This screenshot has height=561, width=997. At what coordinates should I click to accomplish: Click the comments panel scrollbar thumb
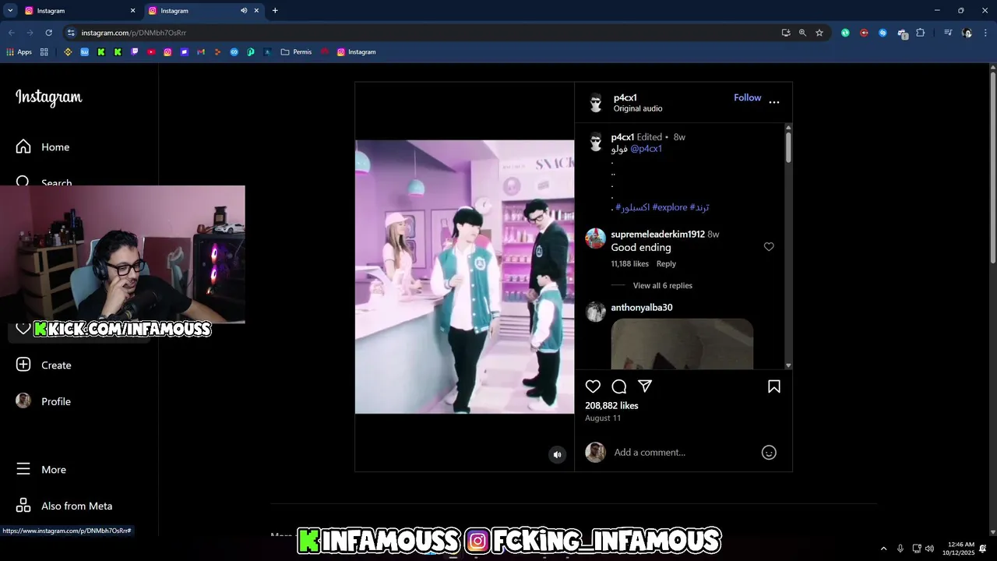point(788,147)
